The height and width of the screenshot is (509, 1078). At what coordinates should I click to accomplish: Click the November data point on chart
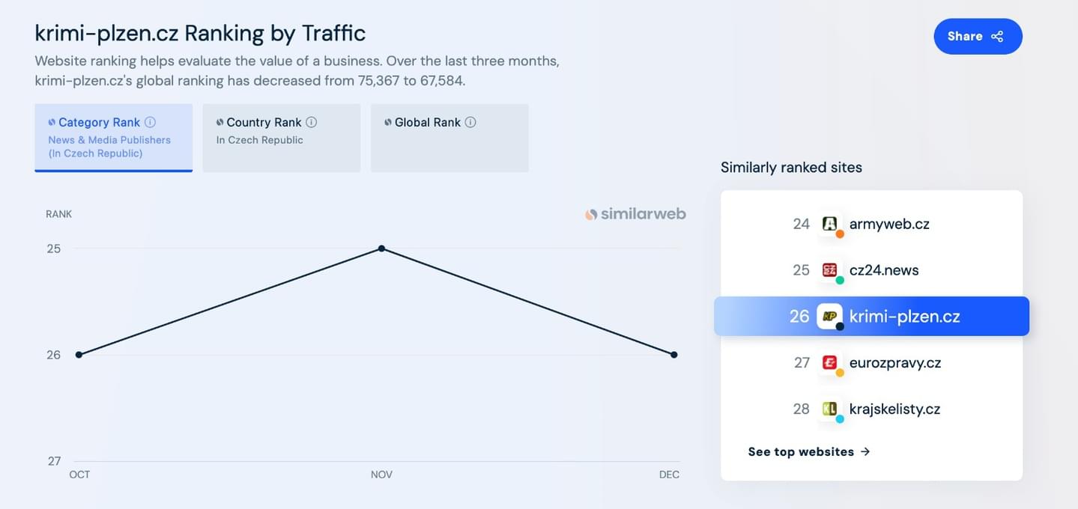[381, 249]
